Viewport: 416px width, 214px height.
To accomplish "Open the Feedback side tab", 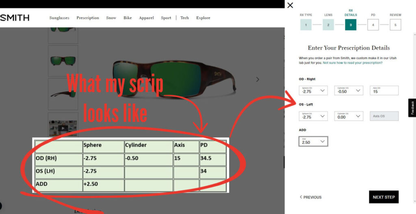I will click(412, 108).
